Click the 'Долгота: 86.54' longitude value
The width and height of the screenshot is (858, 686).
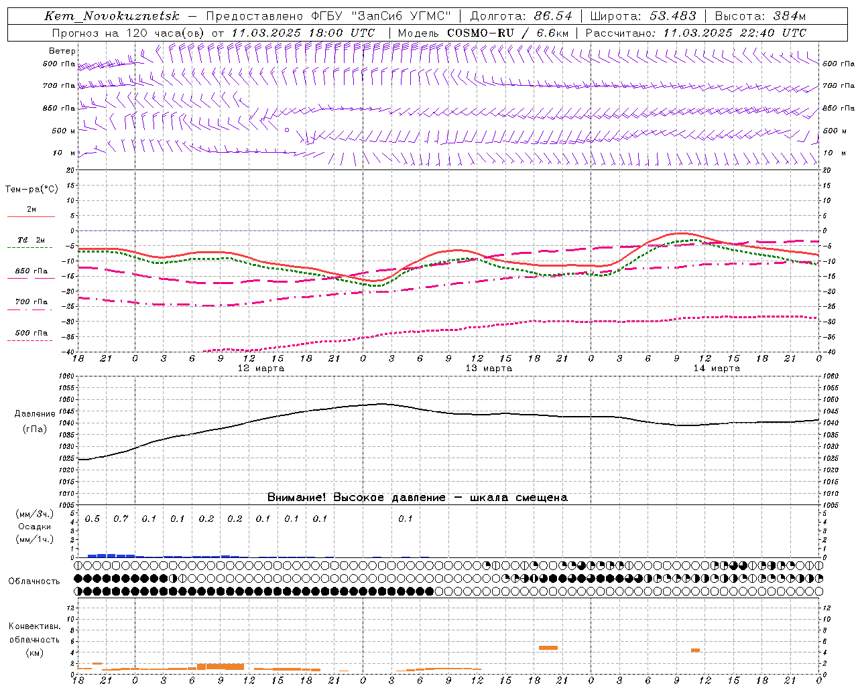[521, 16]
